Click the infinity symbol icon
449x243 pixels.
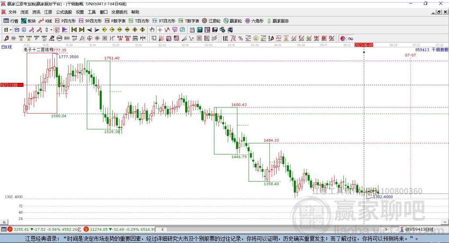point(350,38)
